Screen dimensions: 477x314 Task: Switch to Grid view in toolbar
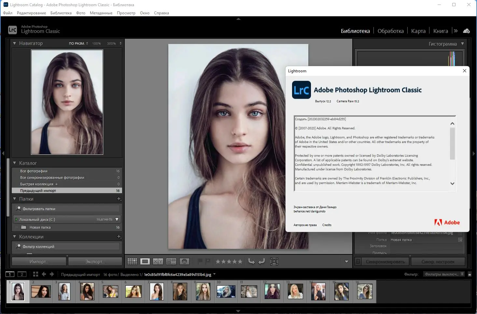coord(132,261)
